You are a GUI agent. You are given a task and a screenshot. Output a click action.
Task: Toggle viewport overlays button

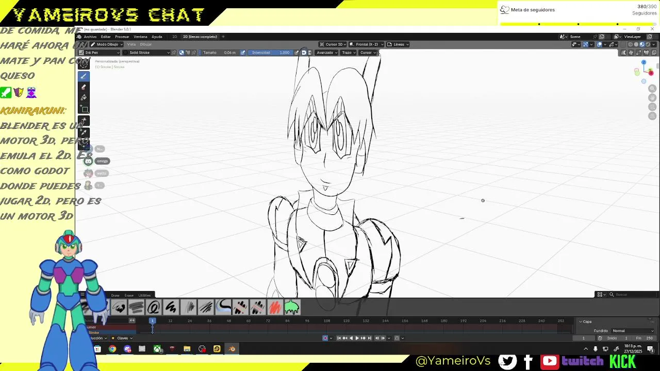[600, 44]
